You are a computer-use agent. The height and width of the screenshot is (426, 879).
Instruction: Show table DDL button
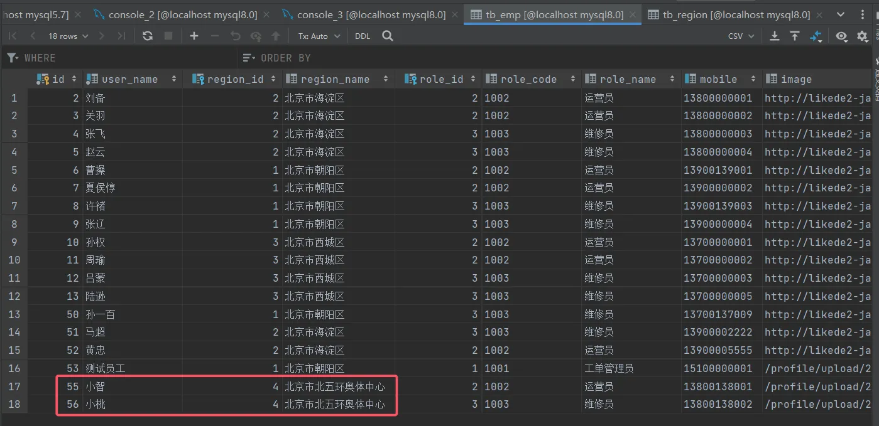click(x=363, y=36)
